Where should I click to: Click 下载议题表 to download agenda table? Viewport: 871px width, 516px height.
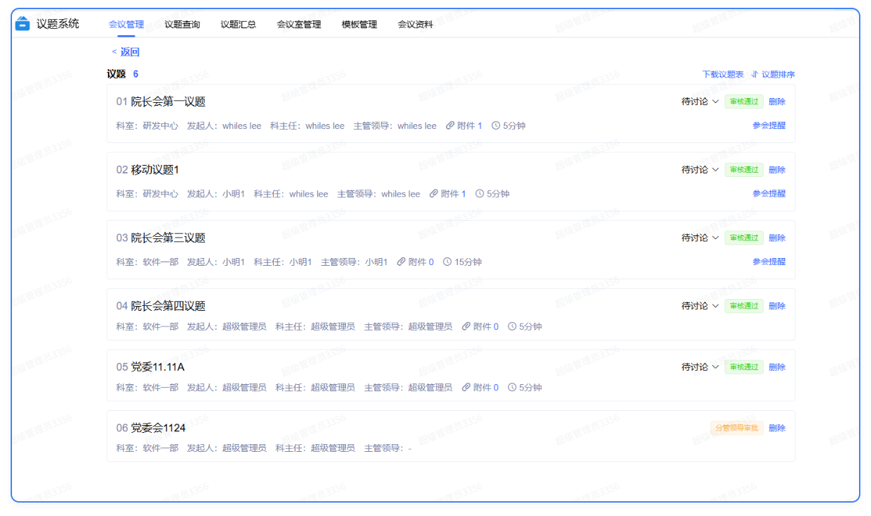click(723, 74)
